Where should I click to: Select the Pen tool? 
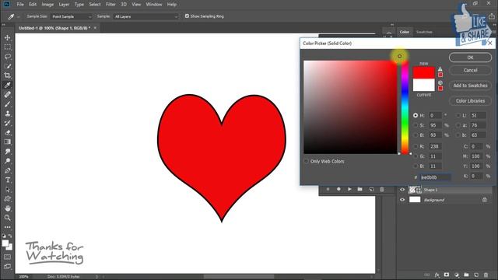(x=7, y=170)
